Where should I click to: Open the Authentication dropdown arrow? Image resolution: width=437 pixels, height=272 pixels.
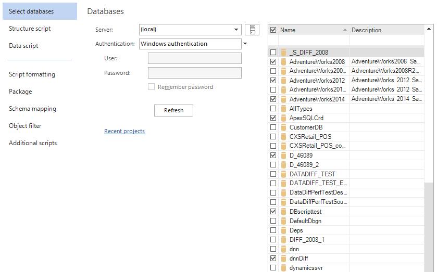[x=245, y=44]
